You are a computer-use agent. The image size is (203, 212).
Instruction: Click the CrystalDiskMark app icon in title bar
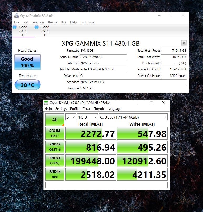(46, 103)
